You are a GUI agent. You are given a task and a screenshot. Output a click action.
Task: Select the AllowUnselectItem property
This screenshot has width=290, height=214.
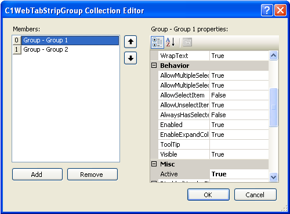[184, 105]
